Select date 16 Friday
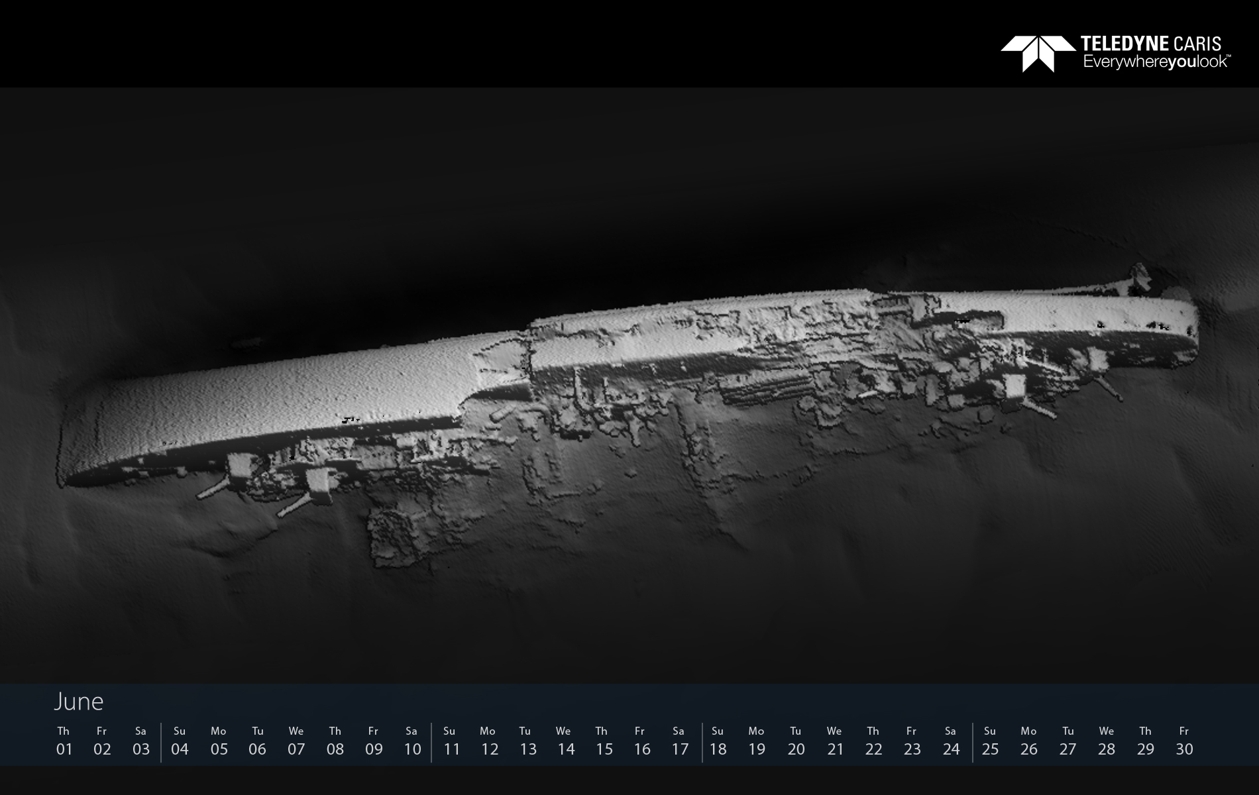Viewport: 1259px width, 795px height. [641, 741]
